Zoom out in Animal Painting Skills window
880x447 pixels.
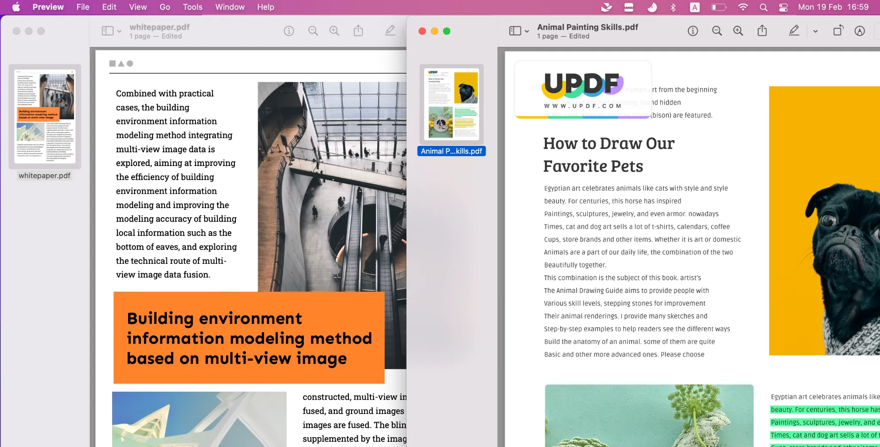[717, 31]
